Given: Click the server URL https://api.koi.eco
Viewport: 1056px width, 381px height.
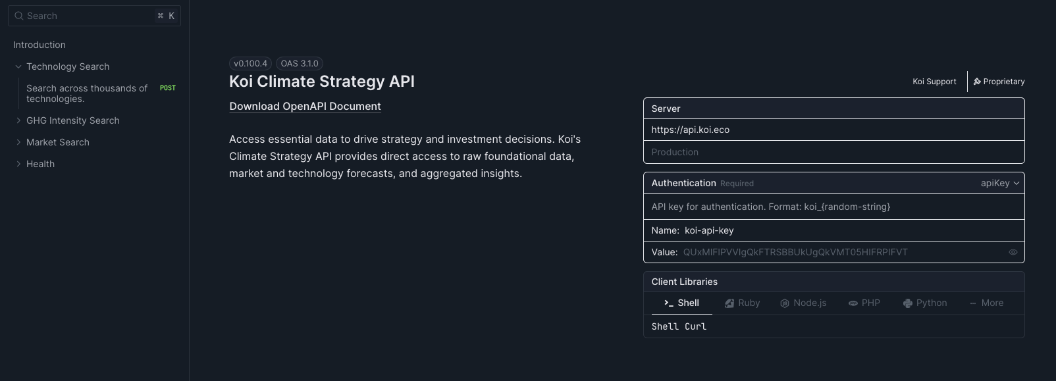Looking at the screenshot, I should (691, 130).
